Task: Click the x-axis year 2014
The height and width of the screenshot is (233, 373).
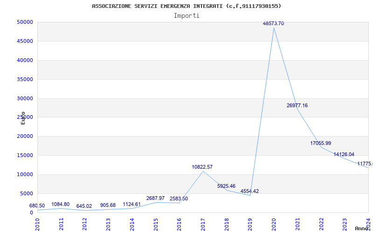Action: pyautogui.click(x=132, y=225)
